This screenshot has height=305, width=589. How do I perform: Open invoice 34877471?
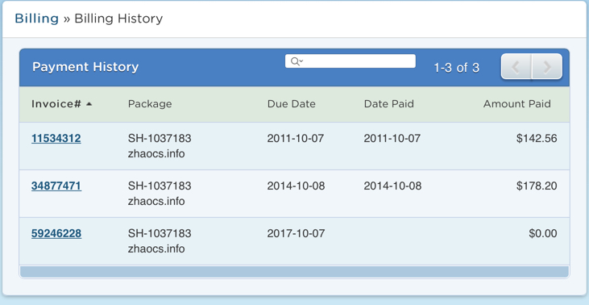56,186
